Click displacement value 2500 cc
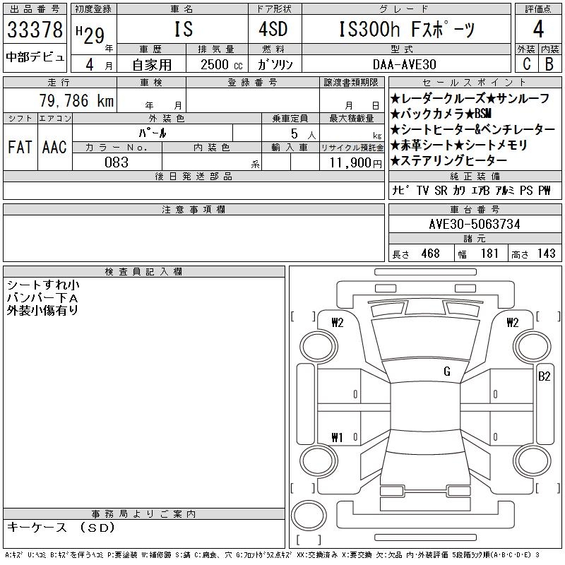 221,64
